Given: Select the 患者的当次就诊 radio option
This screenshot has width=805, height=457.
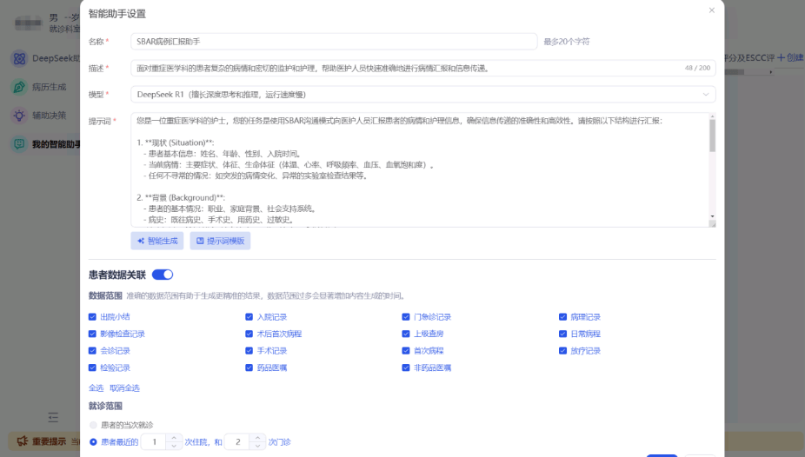Looking at the screenshot, I should click(93, 425).
